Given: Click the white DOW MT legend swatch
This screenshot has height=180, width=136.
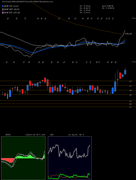Looking at the screenshot, I should coord(3,10).
